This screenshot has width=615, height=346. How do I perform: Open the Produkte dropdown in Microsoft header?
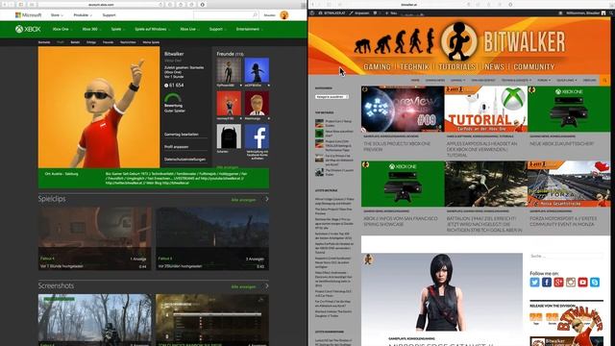click(83, 15)
